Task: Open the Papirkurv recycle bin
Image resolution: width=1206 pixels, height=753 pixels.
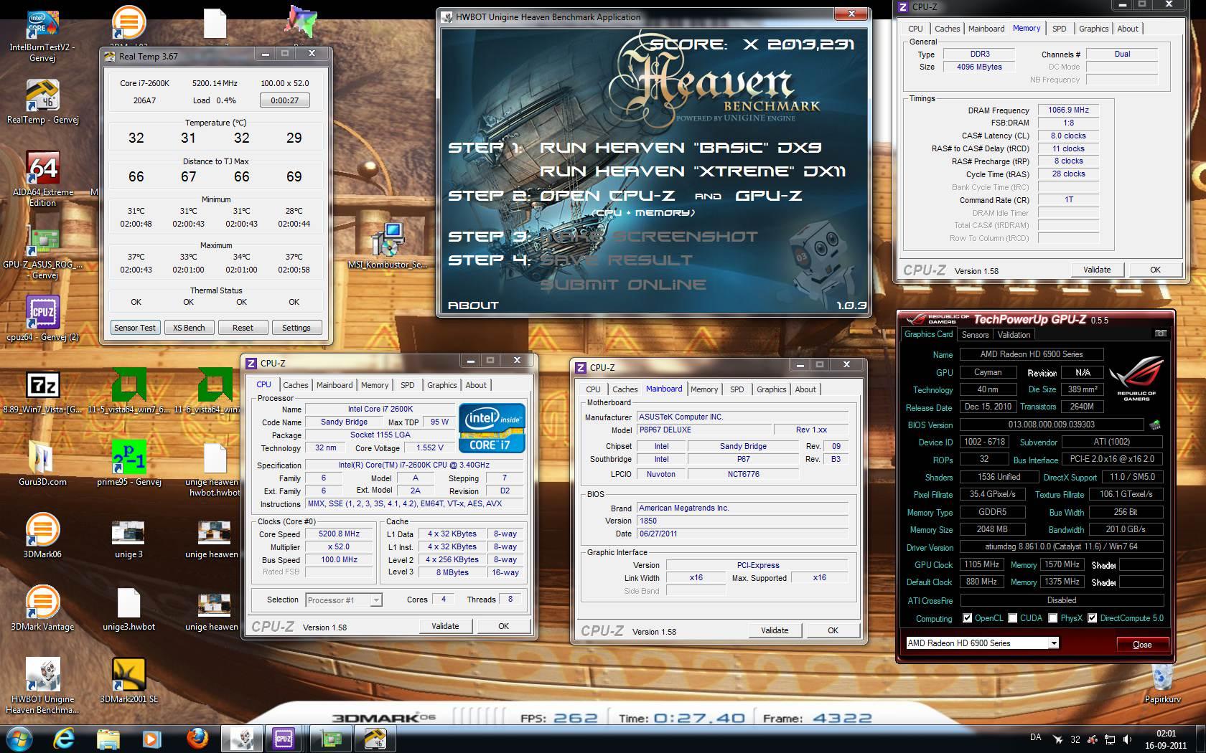Action: (x=1162, y=683)
